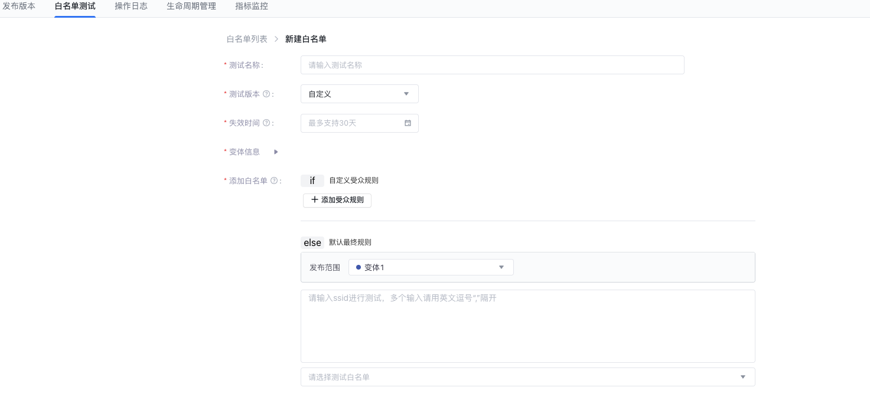Image resolution: width=870 pixels, height=407 pixels.
Task: Click the if rule tag
Action: (x=312, y=180)
